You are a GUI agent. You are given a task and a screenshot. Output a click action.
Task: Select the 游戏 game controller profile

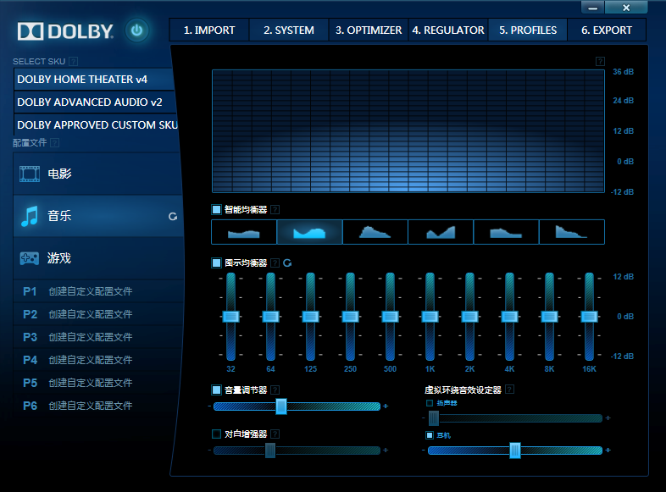30,258
